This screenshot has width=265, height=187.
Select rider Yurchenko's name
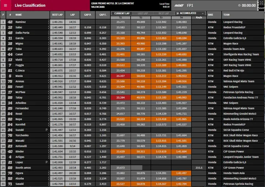22,135
